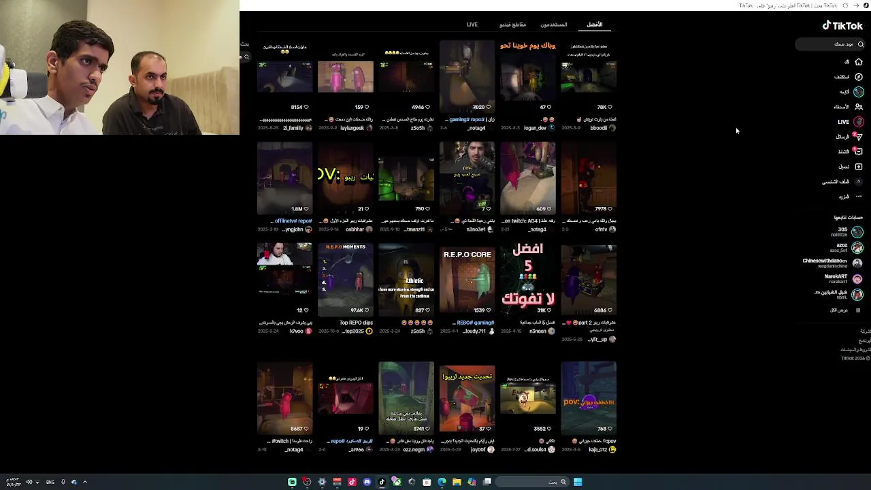Like the 8154 video by 2l_familiy
This screenshot has height=490, width=871.
tap(306, 107)
